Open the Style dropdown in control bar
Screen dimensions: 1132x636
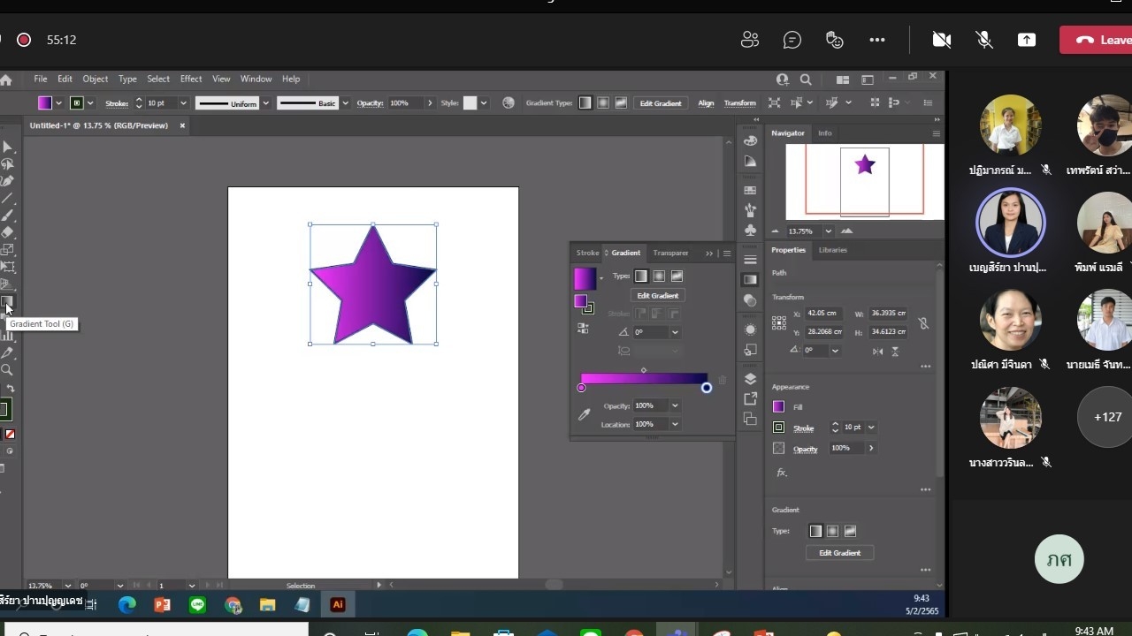click(x=484, y=103)
